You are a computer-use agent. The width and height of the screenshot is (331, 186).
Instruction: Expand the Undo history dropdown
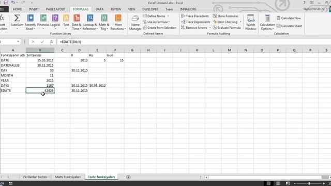pyautogui.click(x=17, y=3)
